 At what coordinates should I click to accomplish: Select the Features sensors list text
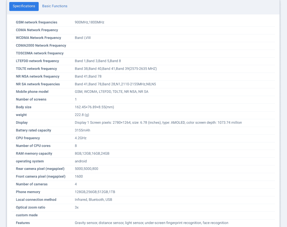click(x=151, y=223)
